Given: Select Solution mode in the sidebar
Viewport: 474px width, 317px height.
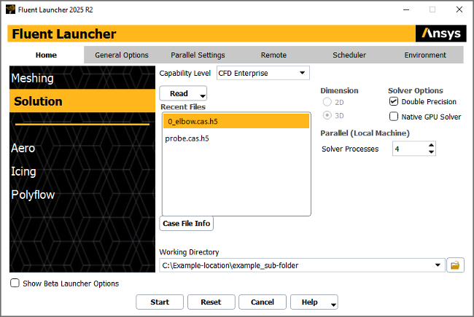Looking at the screenshot, I should 82,101.
